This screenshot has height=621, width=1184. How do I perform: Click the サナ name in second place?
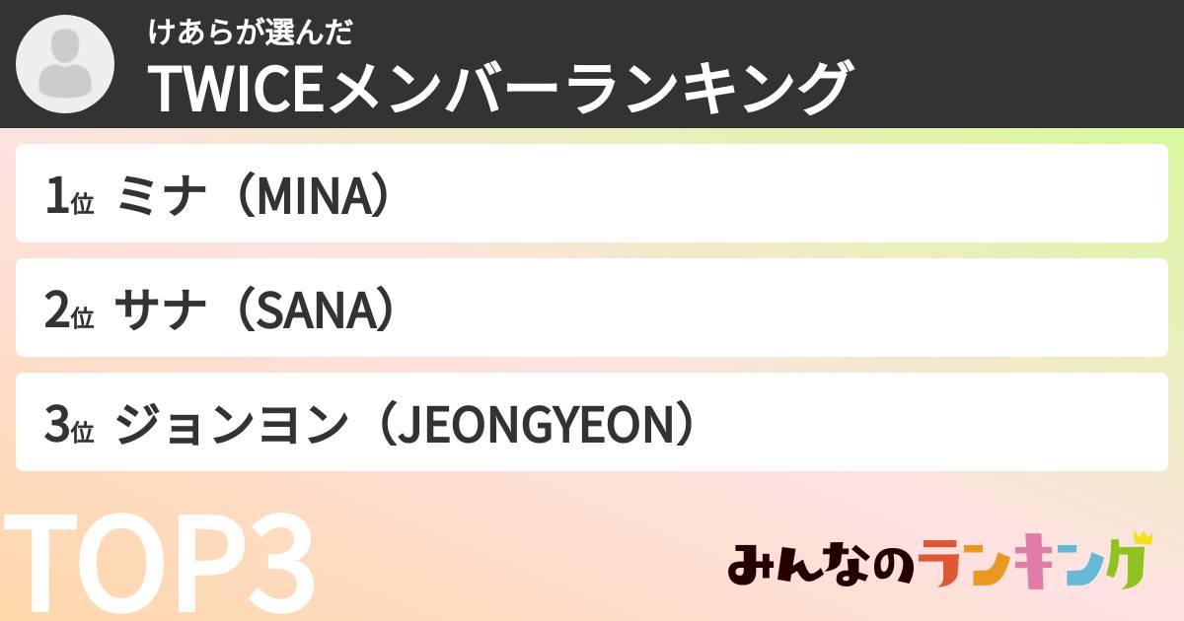161,313
